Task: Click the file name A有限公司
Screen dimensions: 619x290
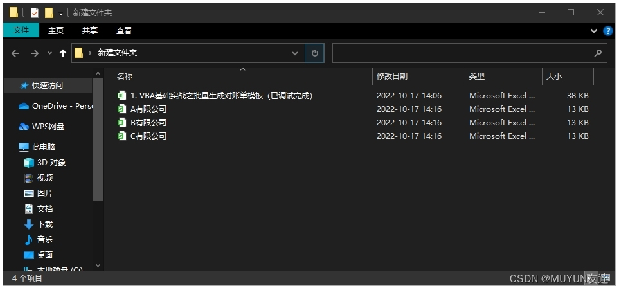Action: tap(148, 109)
